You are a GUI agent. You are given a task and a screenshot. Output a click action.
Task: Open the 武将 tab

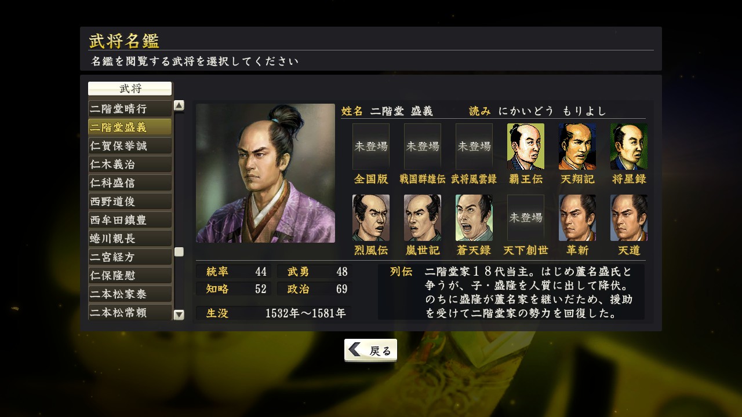pyautogui.click(x=130, y=89)
